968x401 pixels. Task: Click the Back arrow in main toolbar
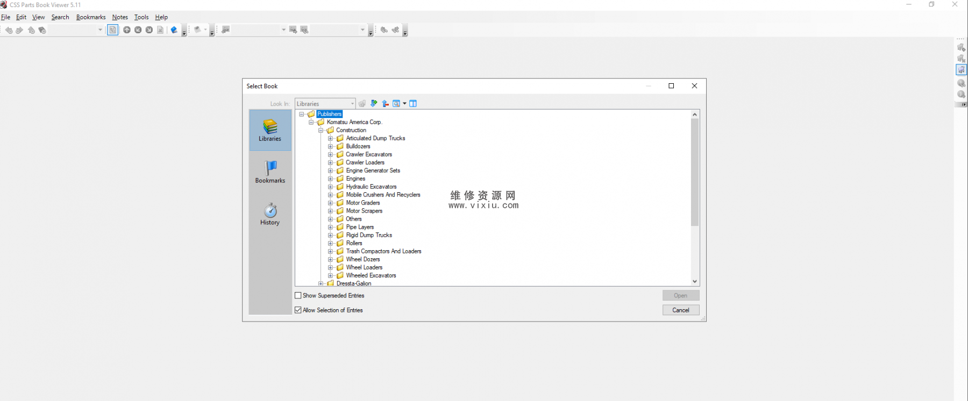(9, 30)
